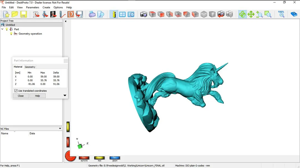Uncheck Use translated coordinates
The width and height of the screenshot is (300, 168).
pos(16,91)
